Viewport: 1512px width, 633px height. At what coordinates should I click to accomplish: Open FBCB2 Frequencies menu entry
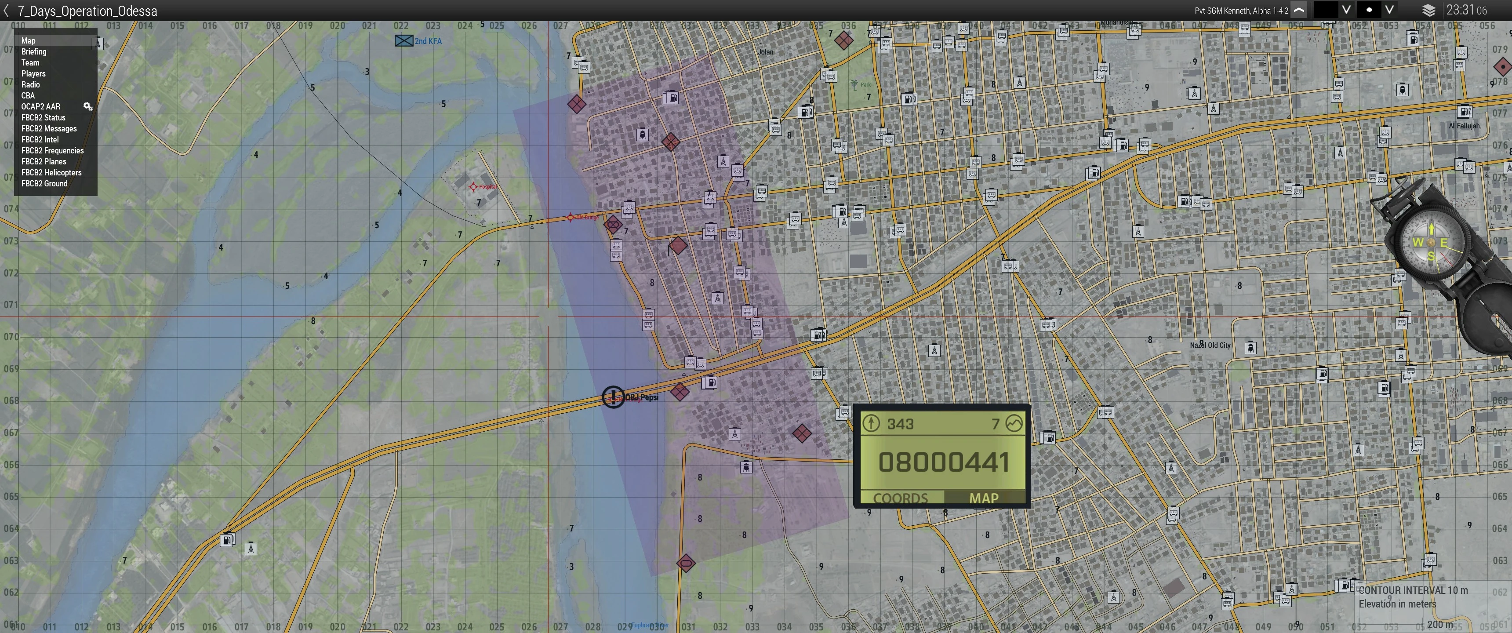(x=52, y=150)
